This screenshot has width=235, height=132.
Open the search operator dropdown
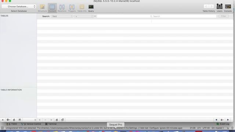pyautogui.click(x=84, y=16)
